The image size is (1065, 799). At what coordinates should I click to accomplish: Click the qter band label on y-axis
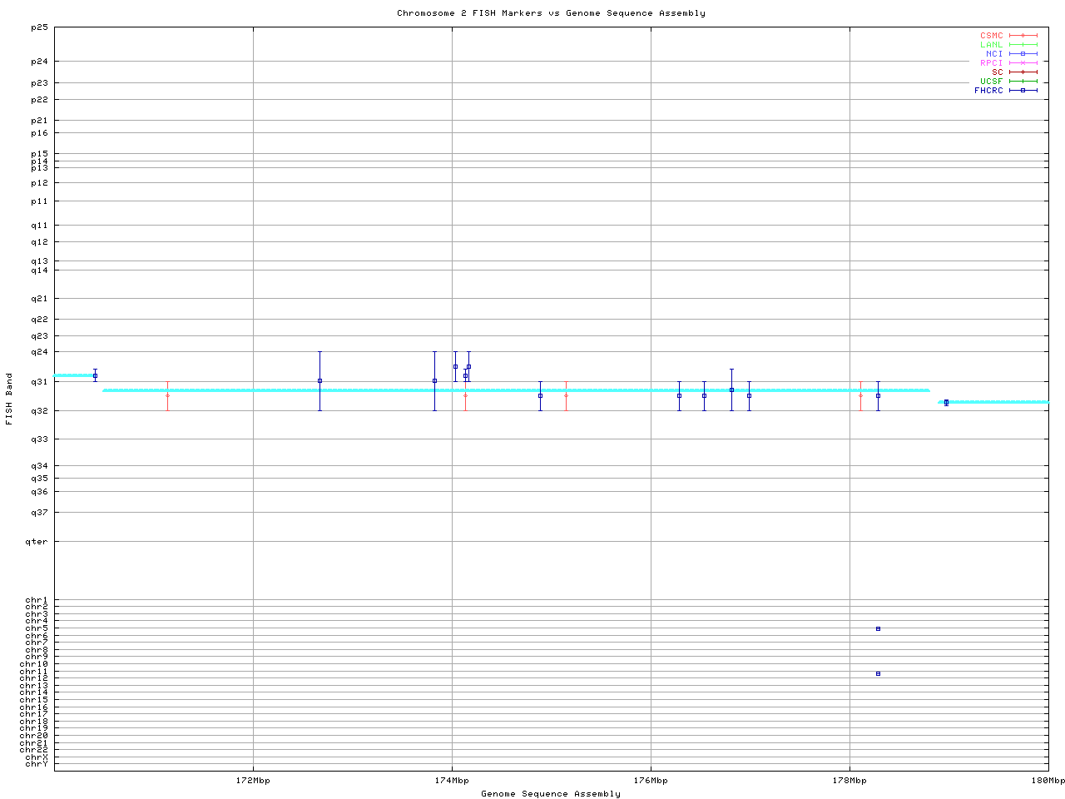(x=39, y=542)
